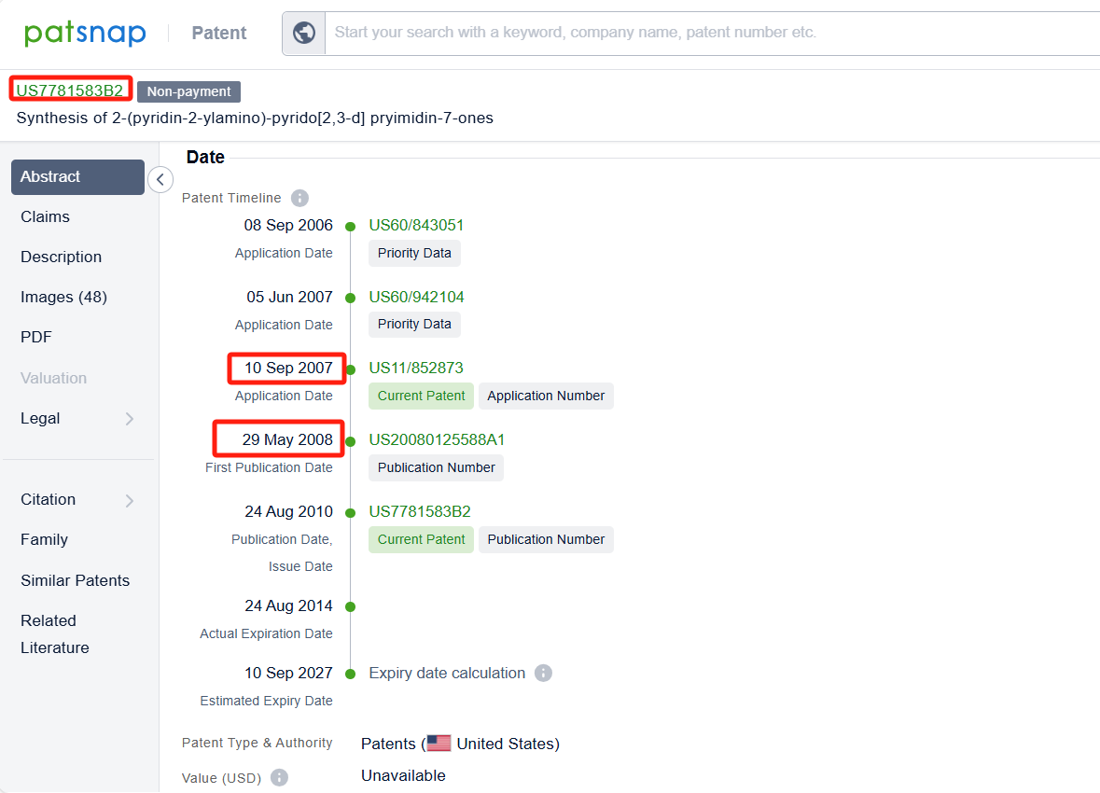Select Images (48) in sidebar

point(64,297)
